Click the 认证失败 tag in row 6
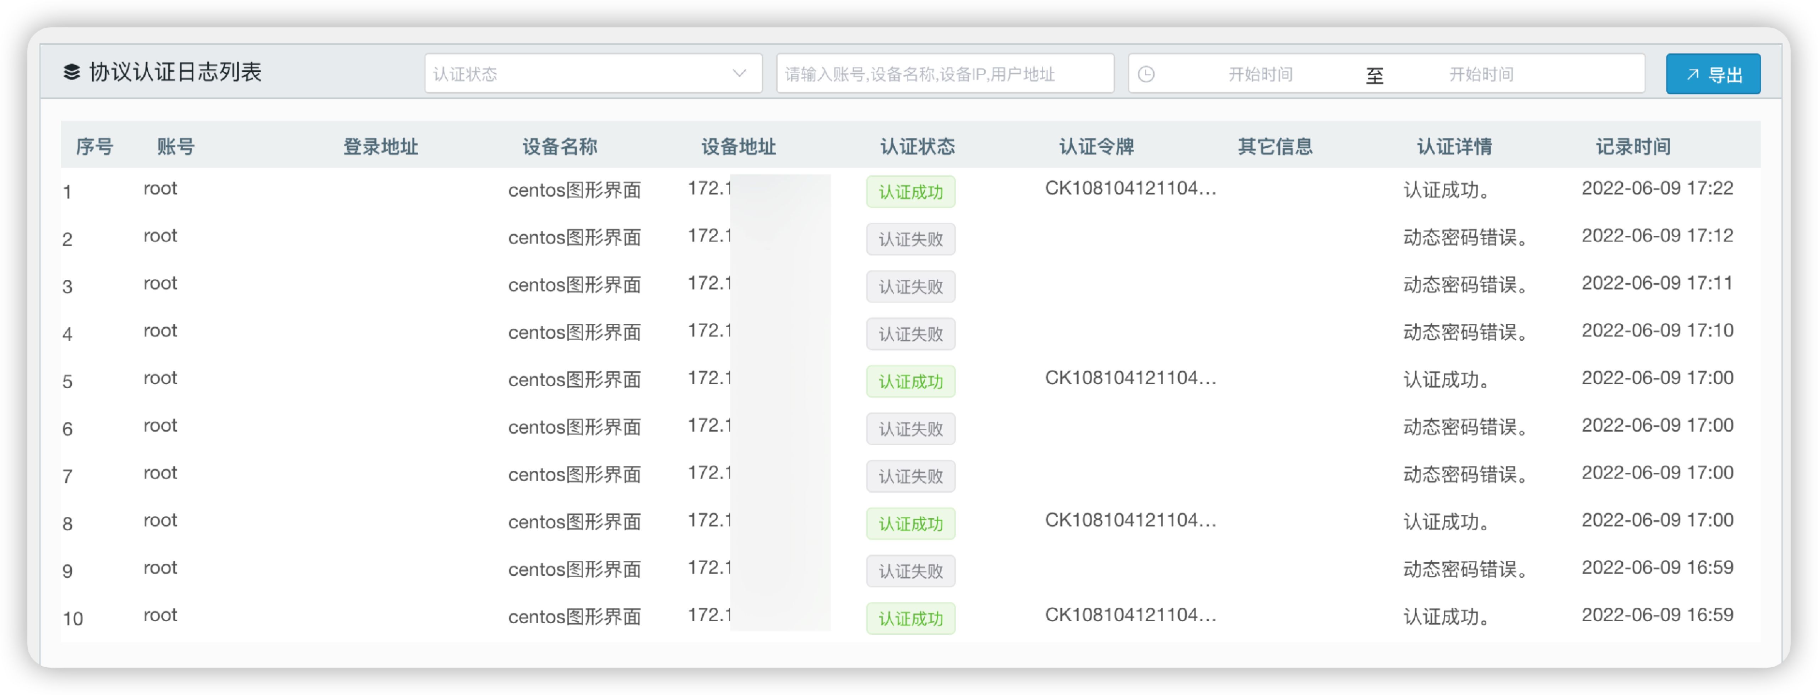1818x695 pixels. coord(910,428)
